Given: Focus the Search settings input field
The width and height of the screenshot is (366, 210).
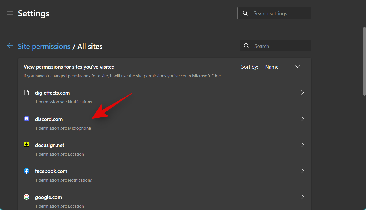Looking at the screenshot, I should pos(279,13).
